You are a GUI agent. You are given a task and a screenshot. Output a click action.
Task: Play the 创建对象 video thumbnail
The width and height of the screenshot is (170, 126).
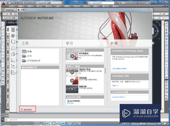[72, 89]
